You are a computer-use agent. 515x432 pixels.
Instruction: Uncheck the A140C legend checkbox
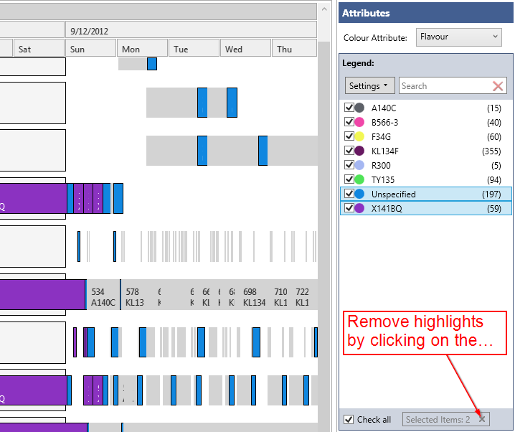coord(349,108)
